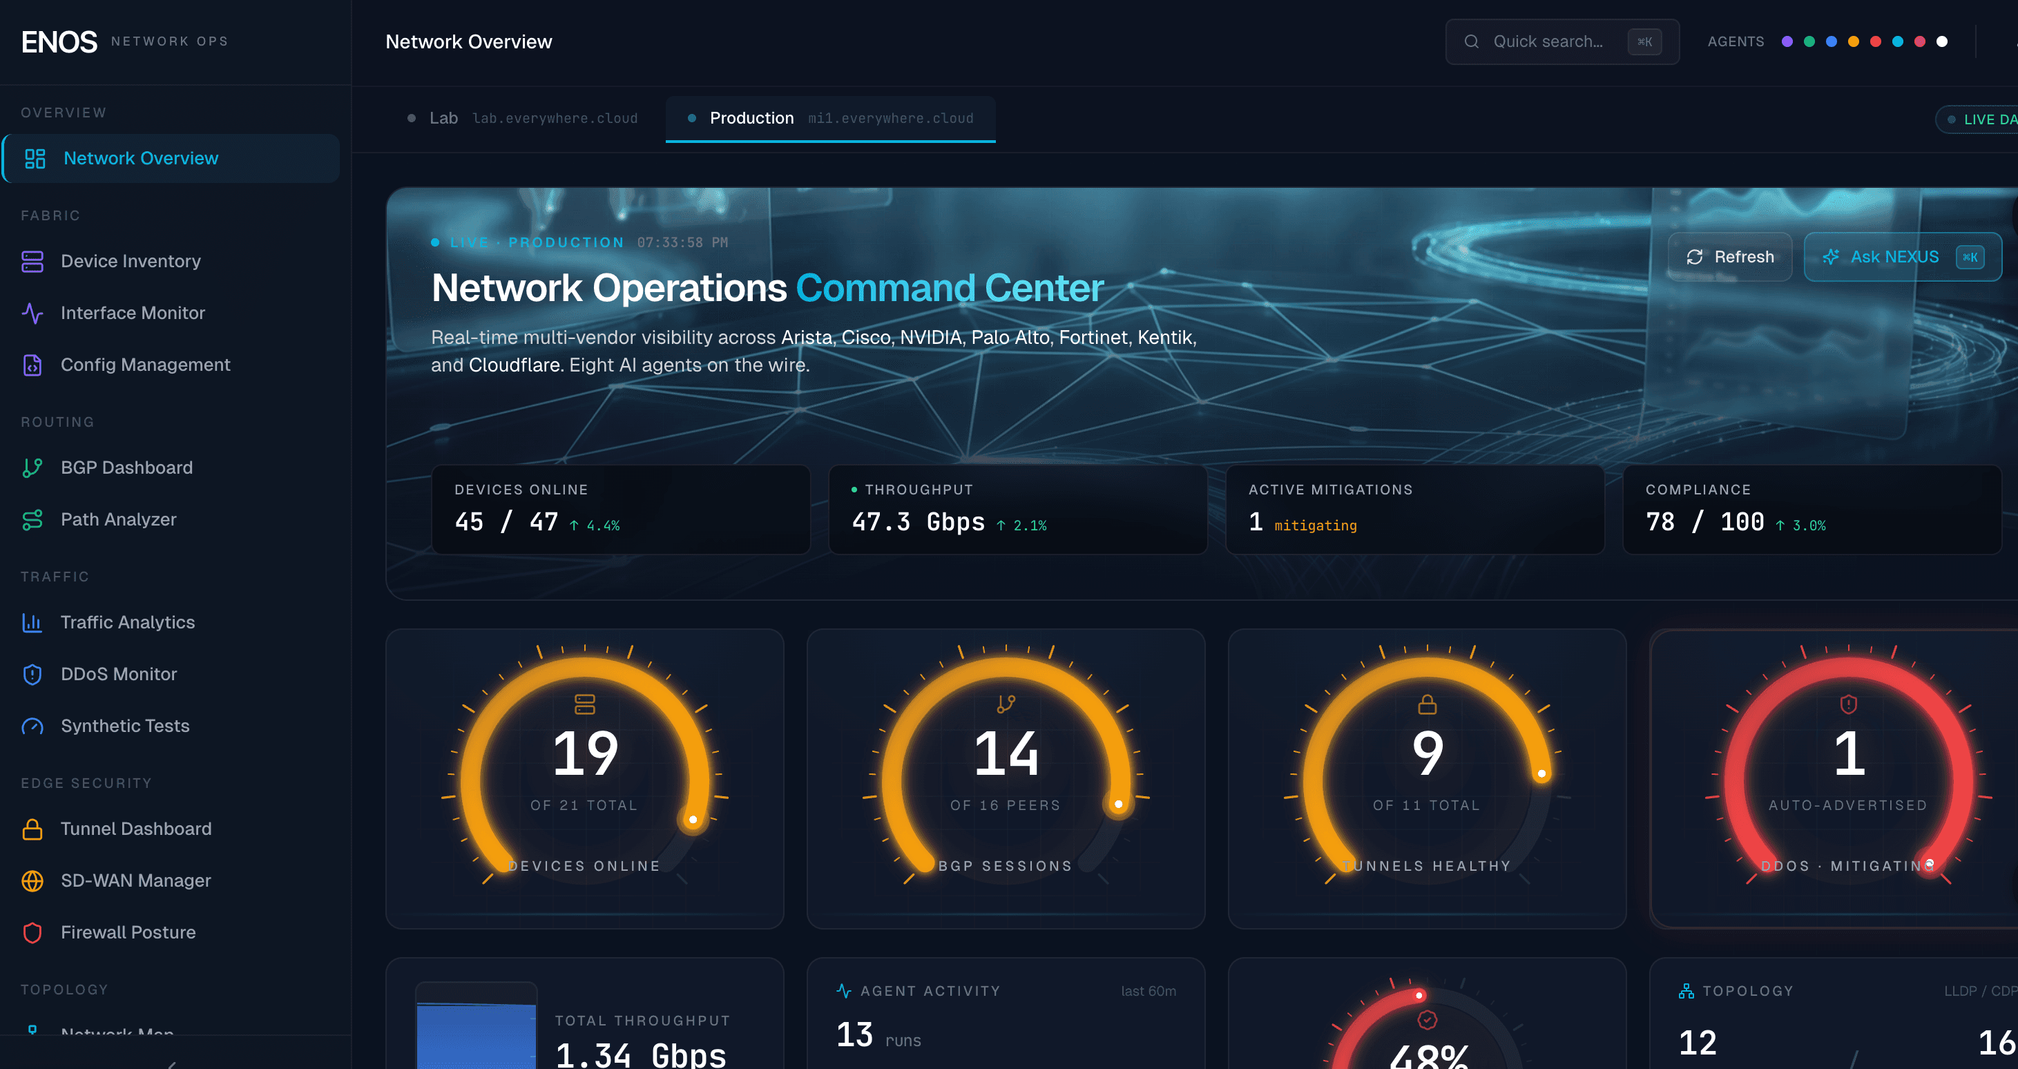Click the shield icon inside DDoS gauge

(x=1849, y=704)
